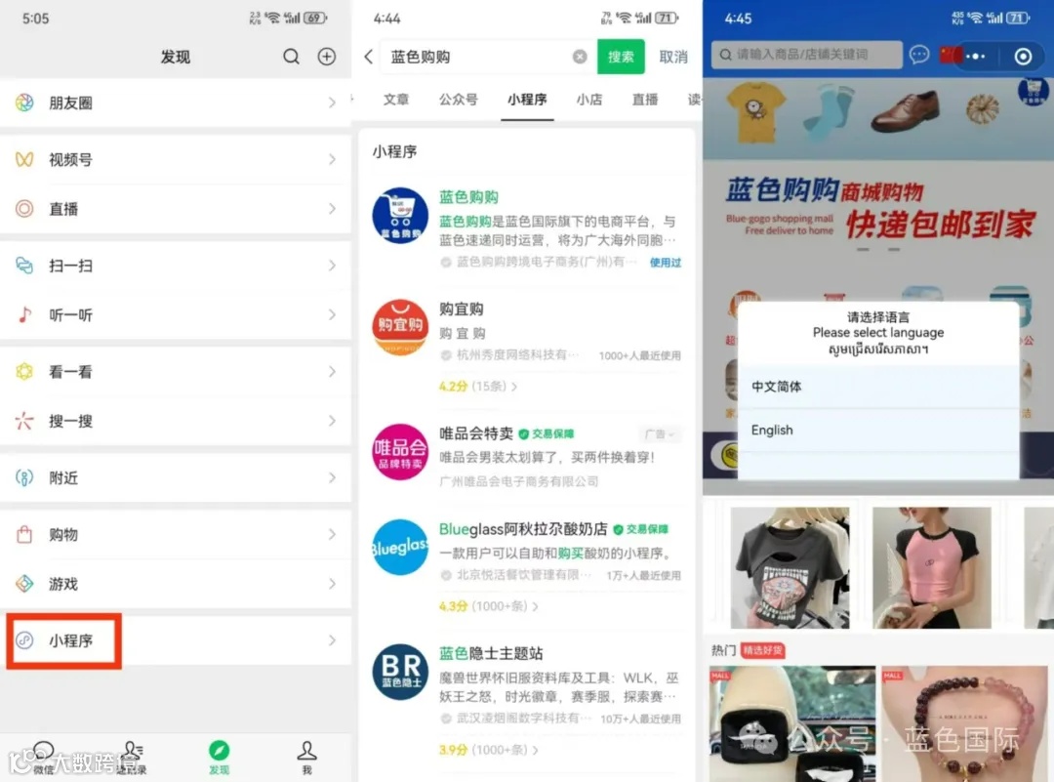Switch to the 小店 tab
This screenshot has height=782, width=1054.
point(588,100)
